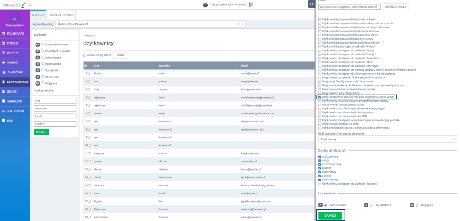
Task: Open the Medical Clinic Proassist1 dropdown
Action: coord(150,23)
